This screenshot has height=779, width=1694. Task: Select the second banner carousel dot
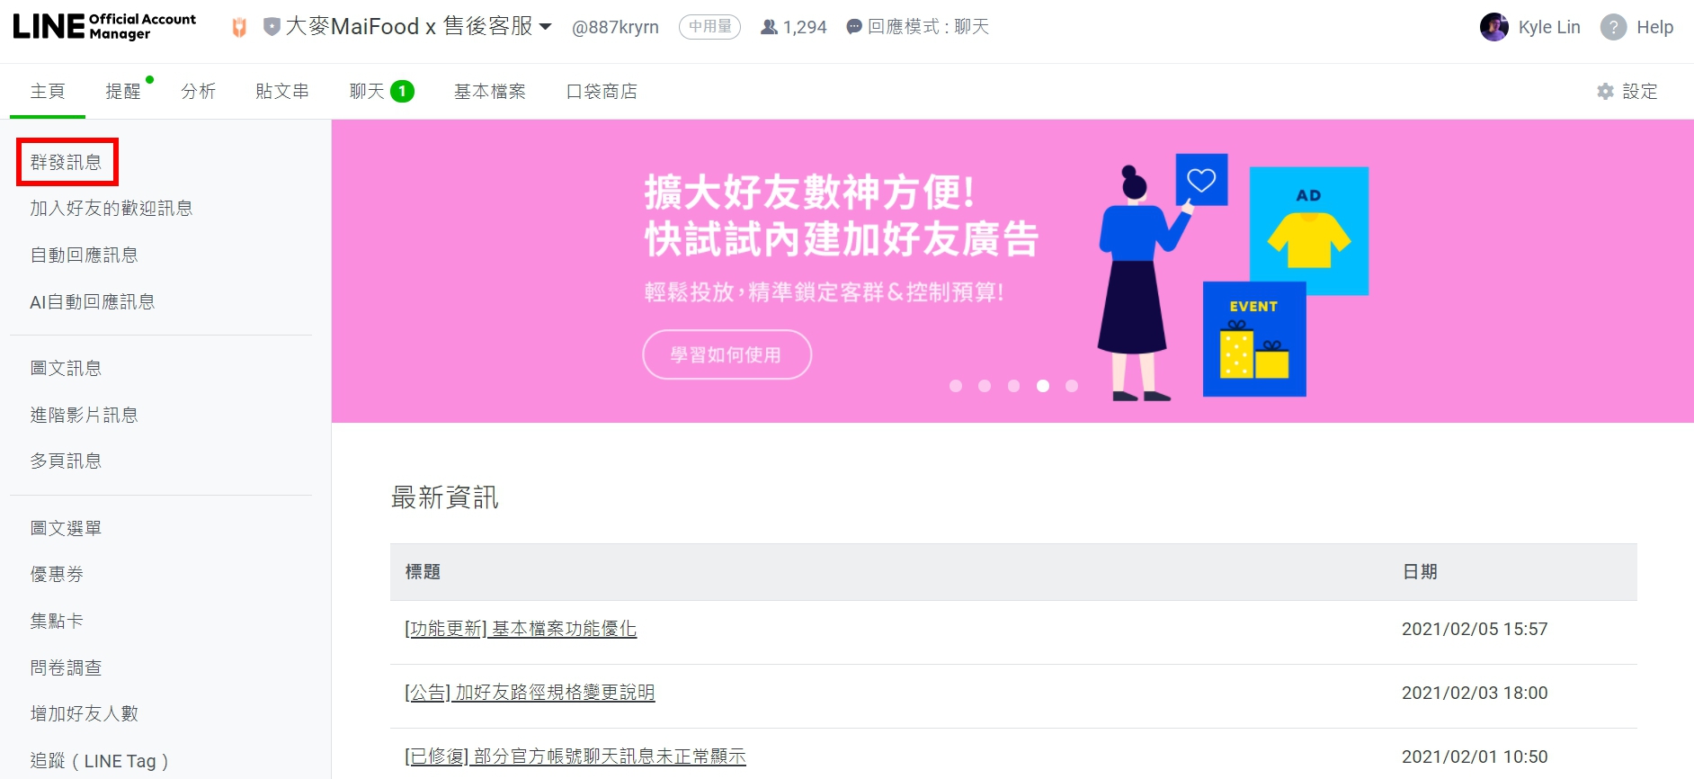click(x=985, y=386)
